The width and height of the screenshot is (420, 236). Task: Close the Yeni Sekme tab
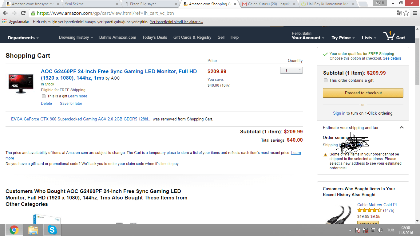click(117, 4)
